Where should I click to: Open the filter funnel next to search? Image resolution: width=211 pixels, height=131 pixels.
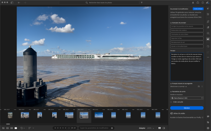coord(141,2)
